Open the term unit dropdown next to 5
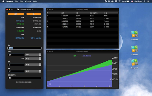This screenshot has width=152, height=96. (33, 65)
